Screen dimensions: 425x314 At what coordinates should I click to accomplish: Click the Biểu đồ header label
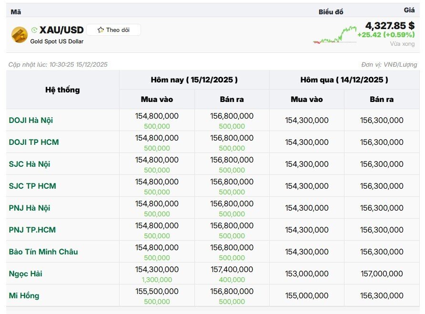pyautogui.click(x=331, y=12)
